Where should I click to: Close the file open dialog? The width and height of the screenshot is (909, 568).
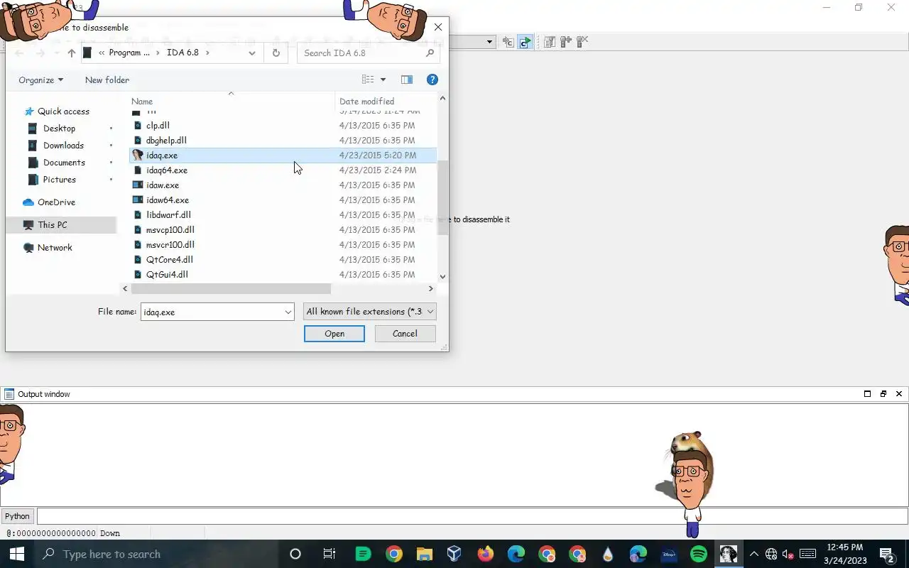pyautogui.click(x=438, y=27)
